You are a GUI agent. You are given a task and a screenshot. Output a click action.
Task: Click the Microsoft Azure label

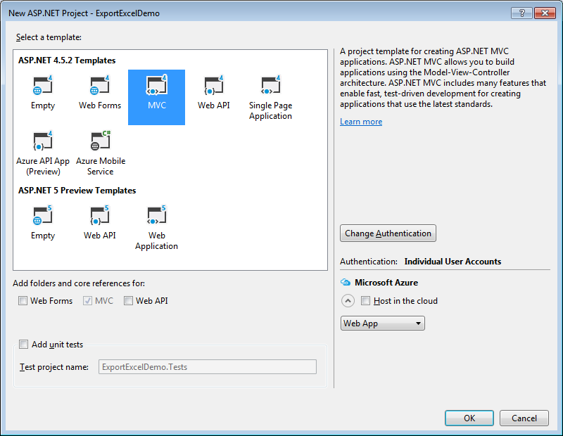(386, 283)
